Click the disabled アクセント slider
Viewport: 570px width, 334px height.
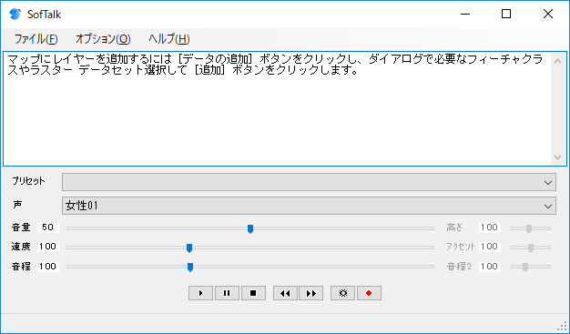pos(531,248)
